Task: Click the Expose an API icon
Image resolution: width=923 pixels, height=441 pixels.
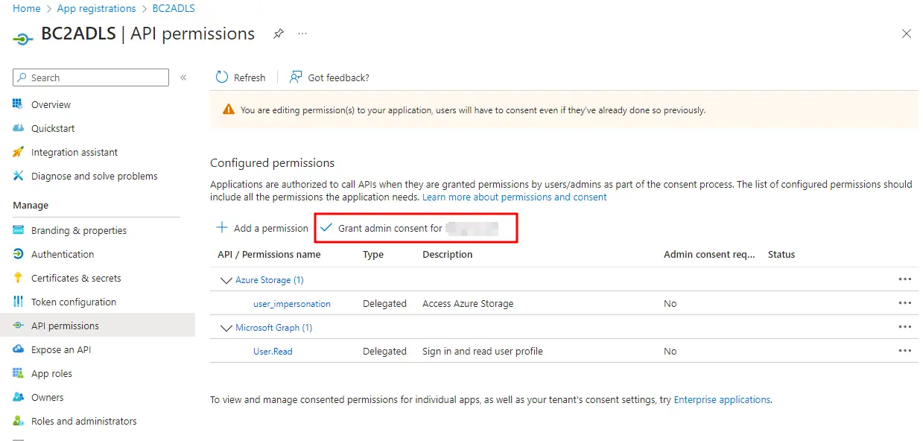Action: pos(18,349)
